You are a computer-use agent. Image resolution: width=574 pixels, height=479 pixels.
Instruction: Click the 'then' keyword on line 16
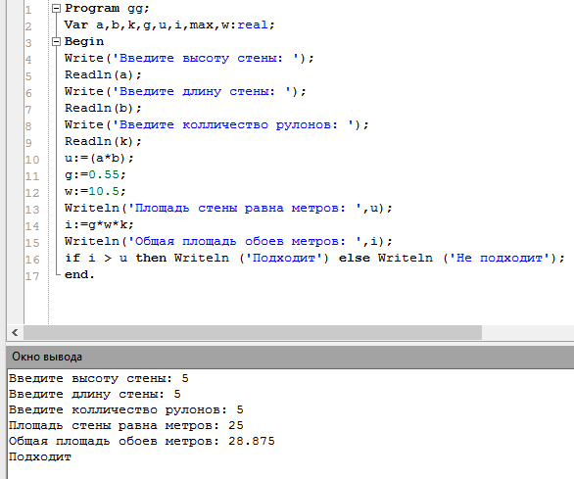coord(151,258)
